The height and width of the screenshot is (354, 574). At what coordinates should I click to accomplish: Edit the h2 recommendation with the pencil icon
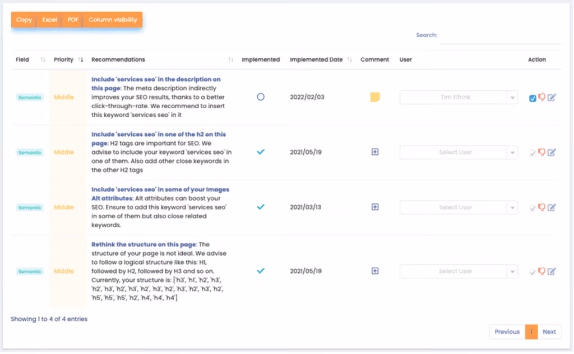click(x=552, y=153)
